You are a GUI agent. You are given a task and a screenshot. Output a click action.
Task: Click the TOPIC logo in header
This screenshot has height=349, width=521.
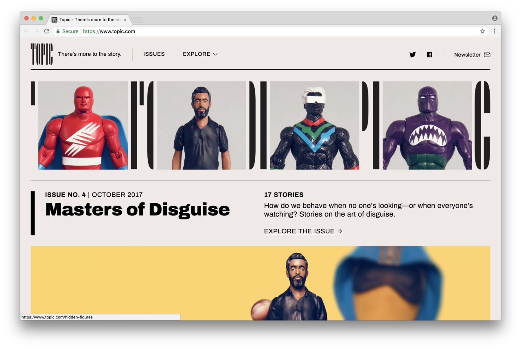[42, 54]
